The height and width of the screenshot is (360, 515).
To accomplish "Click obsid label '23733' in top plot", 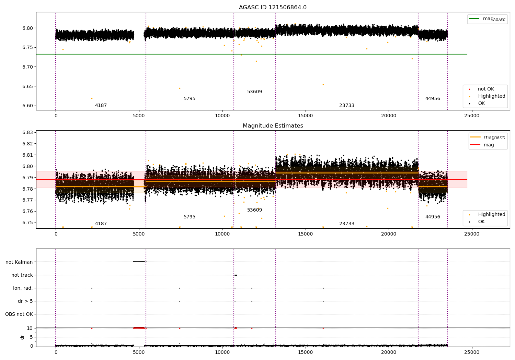I will [x=347, y=106].
